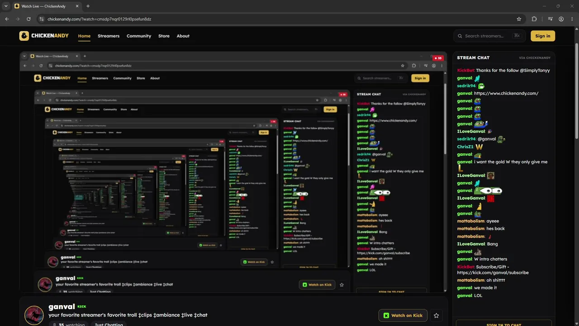Open a new browser tab
The height and width of the screenshot is (326, 579).
pos(88,6)
